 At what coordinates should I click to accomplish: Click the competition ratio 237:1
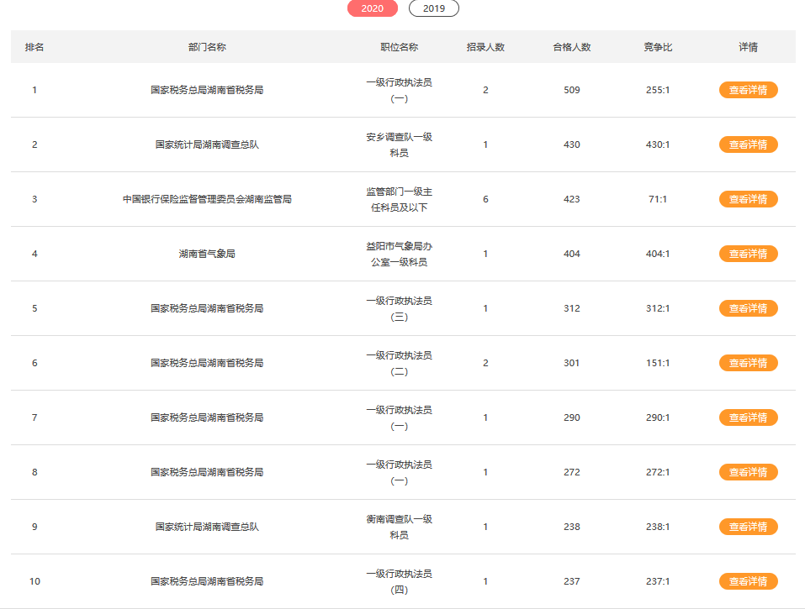click(x=658, y=581)
